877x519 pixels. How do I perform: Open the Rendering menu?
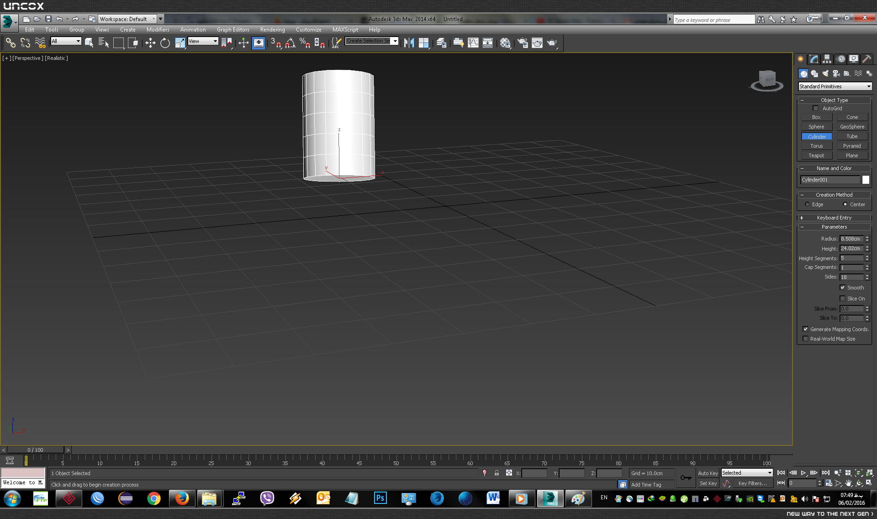(x=272, y=30)
